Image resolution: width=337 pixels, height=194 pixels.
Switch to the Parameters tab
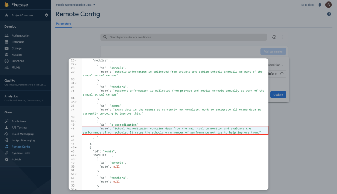[63, 24]
